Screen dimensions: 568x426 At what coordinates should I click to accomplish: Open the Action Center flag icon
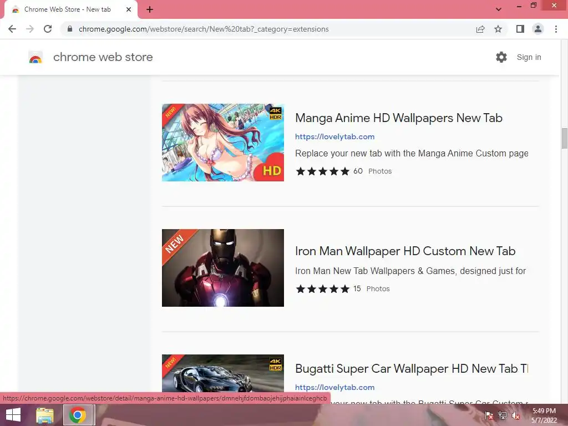489,415
